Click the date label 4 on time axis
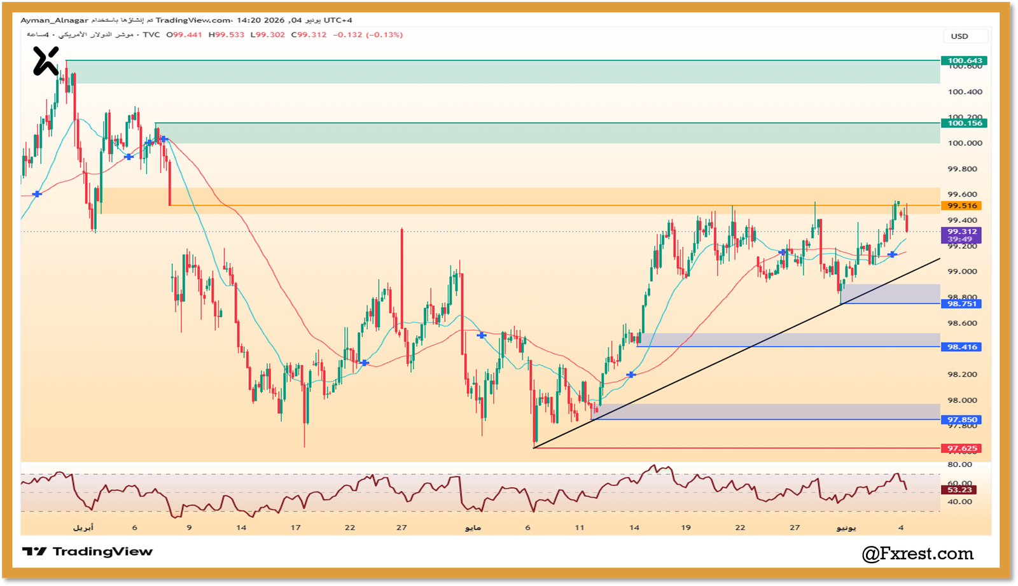Image resolution: width=1018 pixels, height=586 pixels. click(x=901, y=527)
